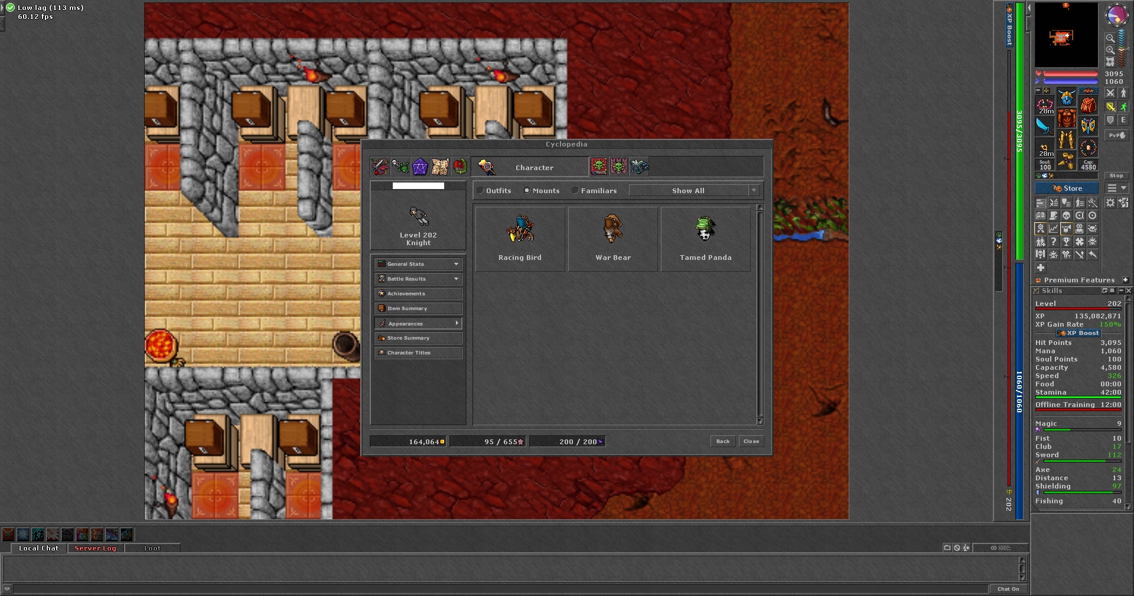Expand the General Stats dropdown
The image size is (1134, 596).
tap(418, 264)
